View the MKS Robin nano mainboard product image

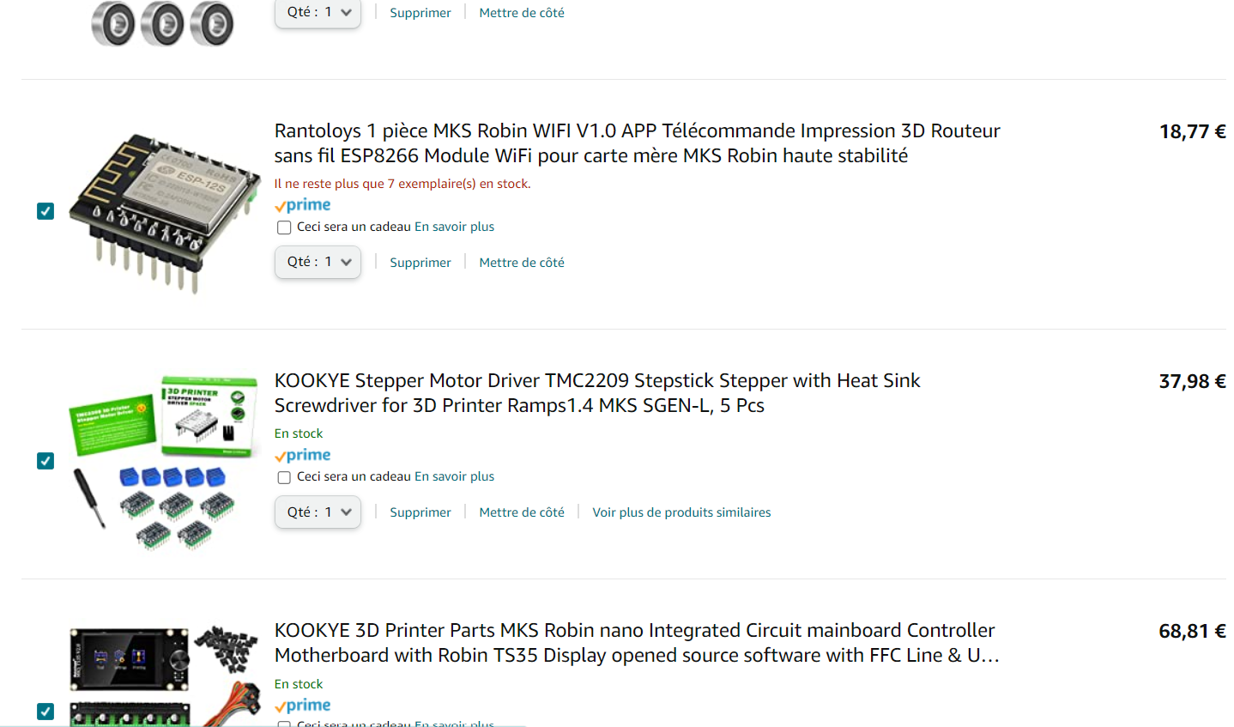coord(165,676)
